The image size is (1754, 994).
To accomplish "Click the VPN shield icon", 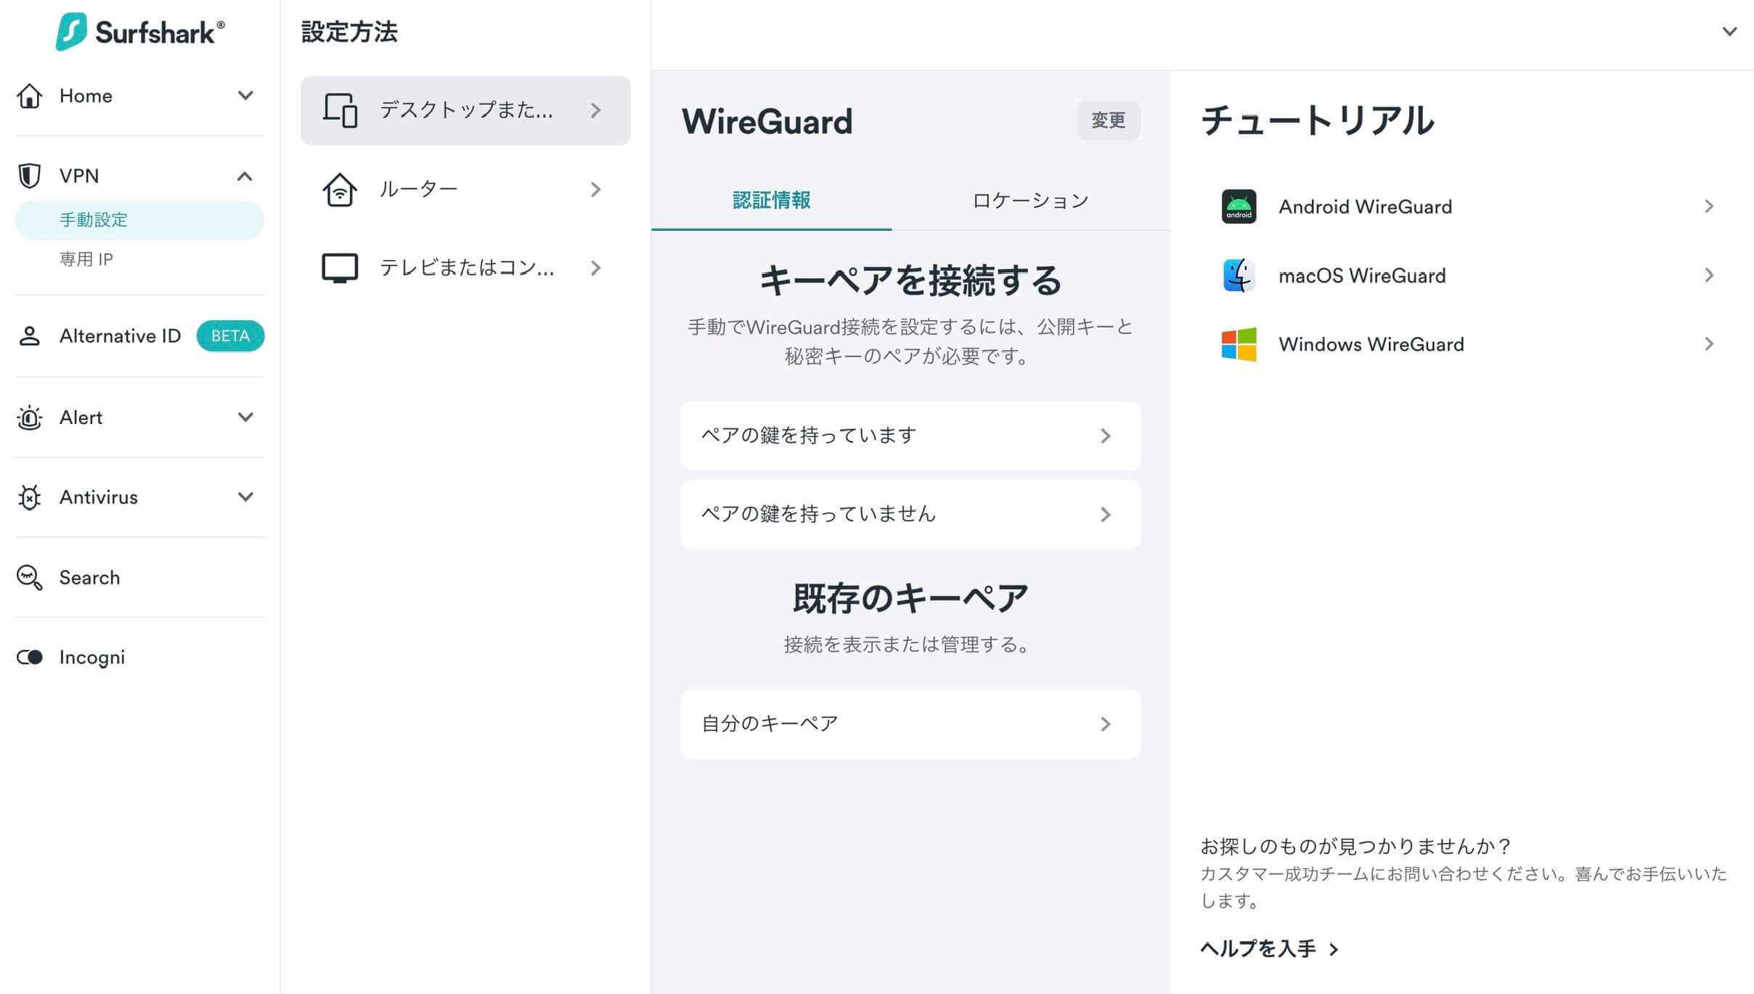I will [29, 176].
